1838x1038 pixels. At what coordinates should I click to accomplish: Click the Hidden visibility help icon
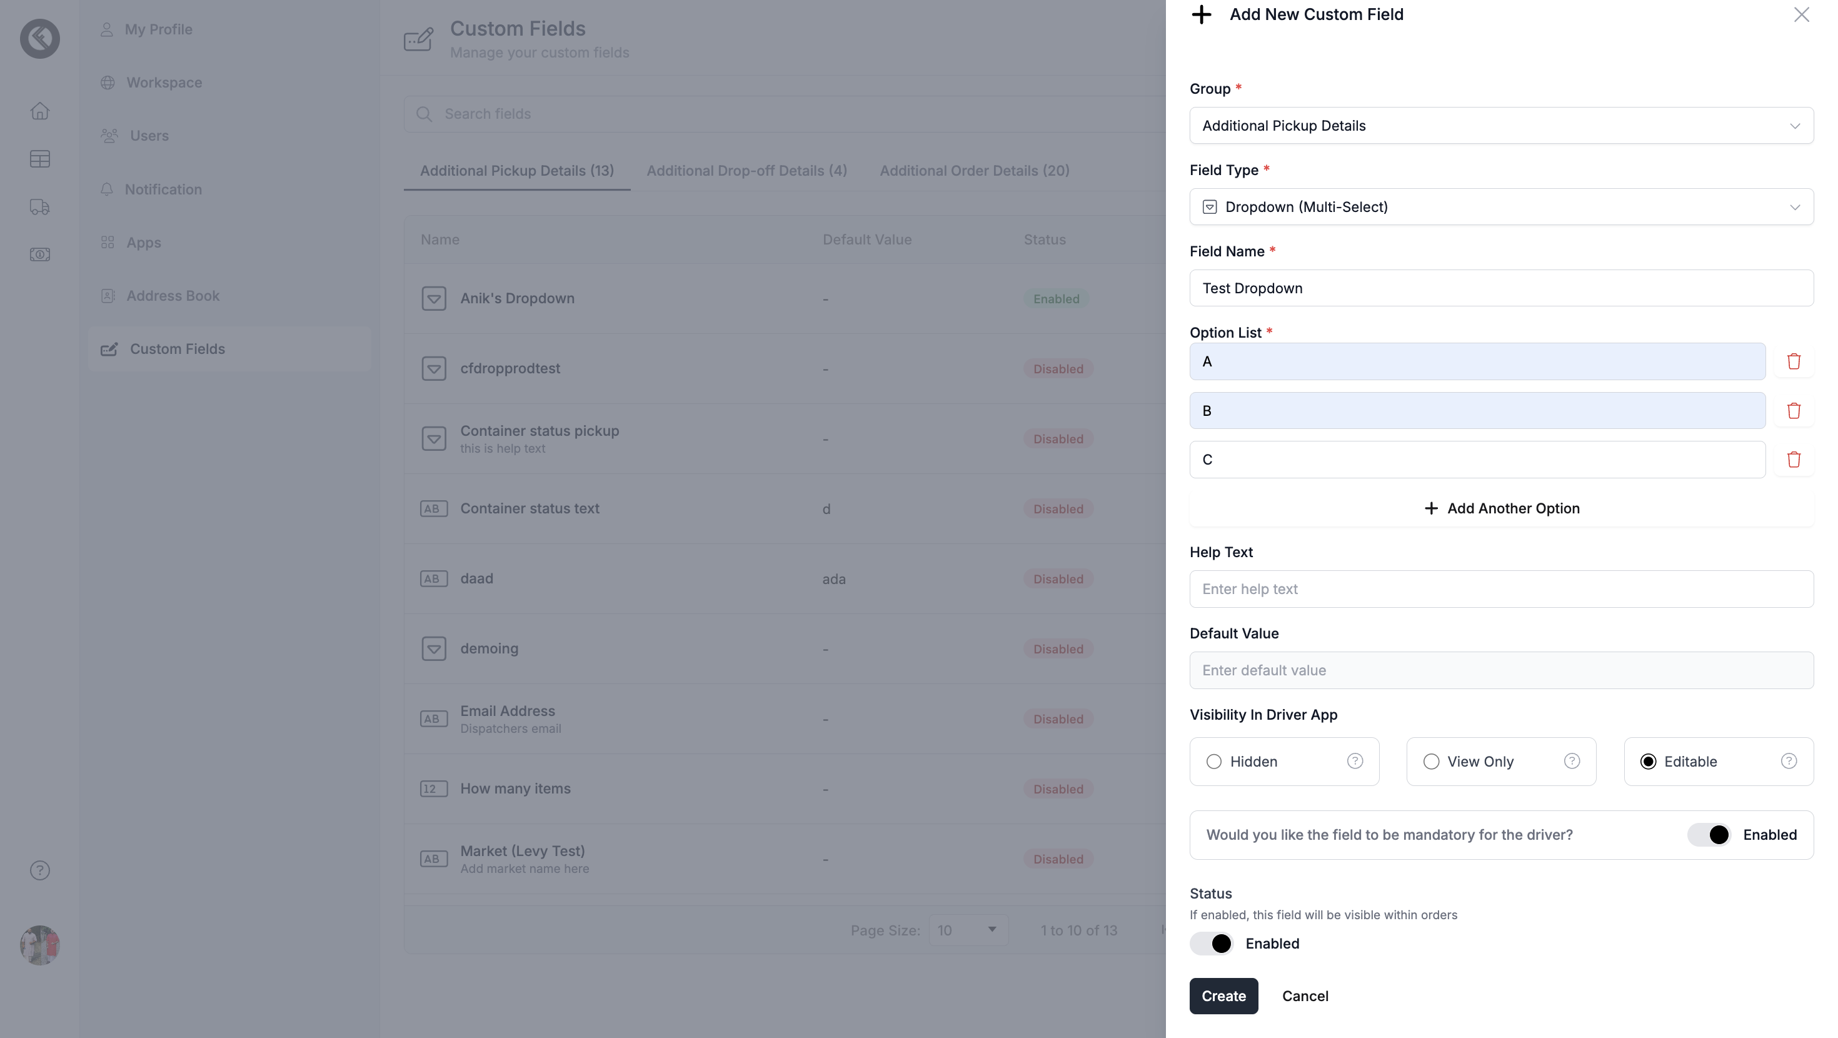coord(1354,761)
